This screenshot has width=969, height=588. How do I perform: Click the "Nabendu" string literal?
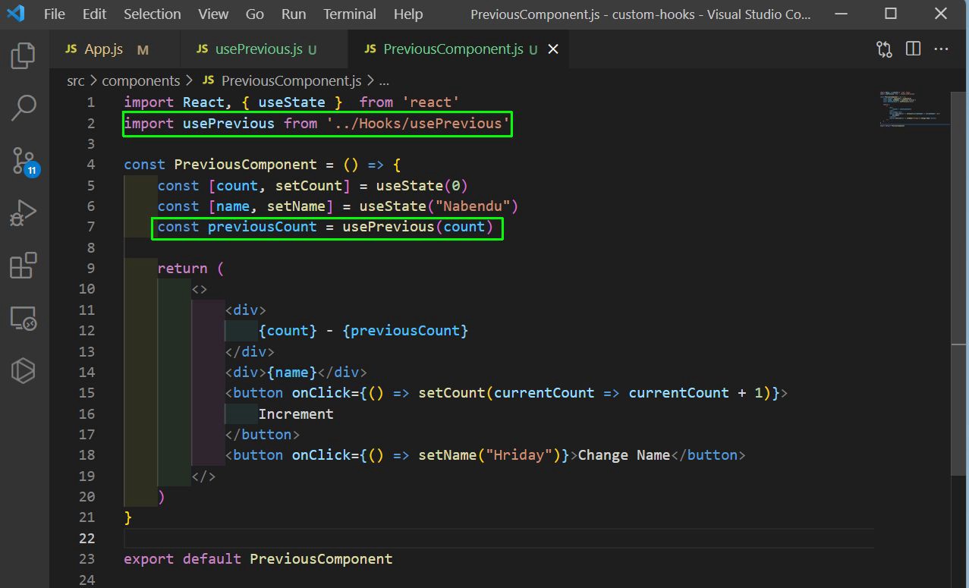(x=477, y=206)
